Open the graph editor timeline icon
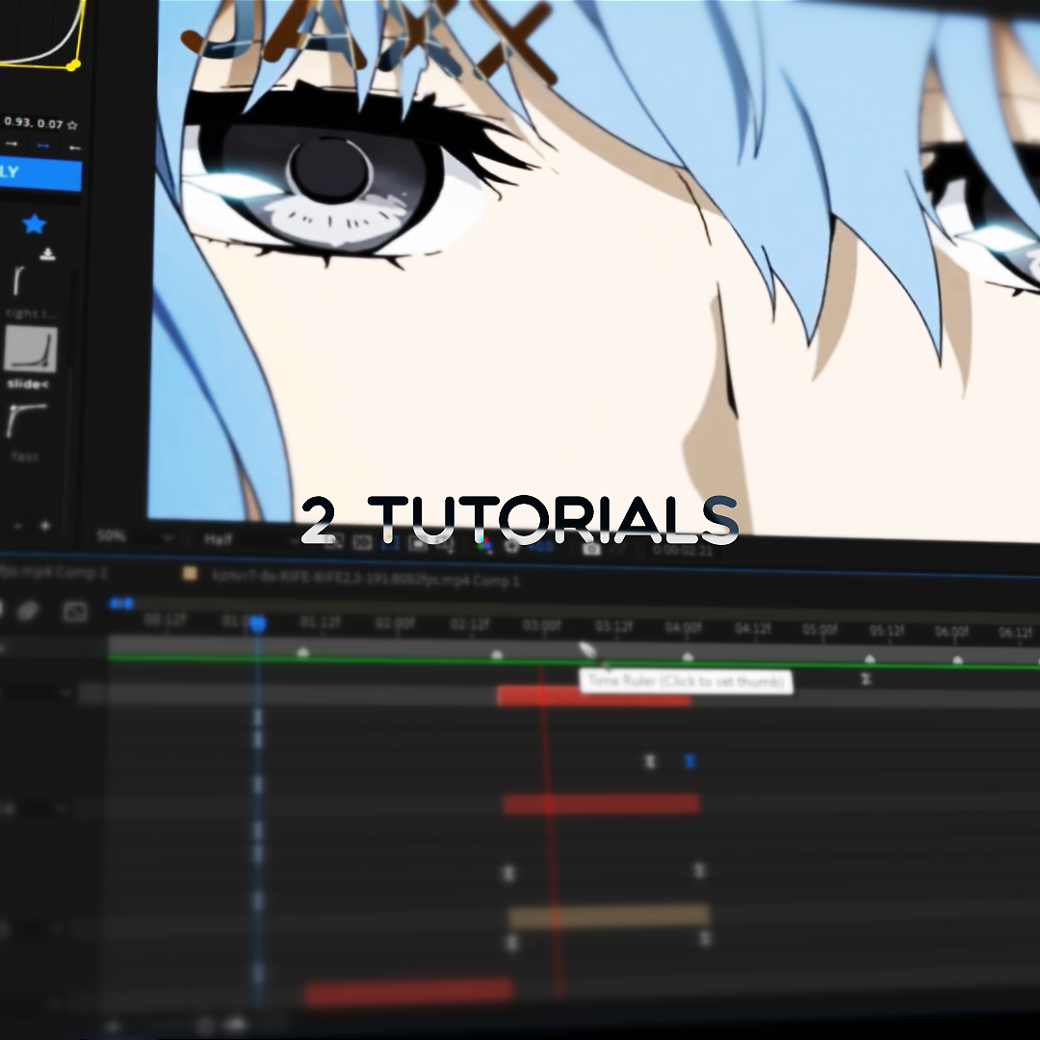 75,611
